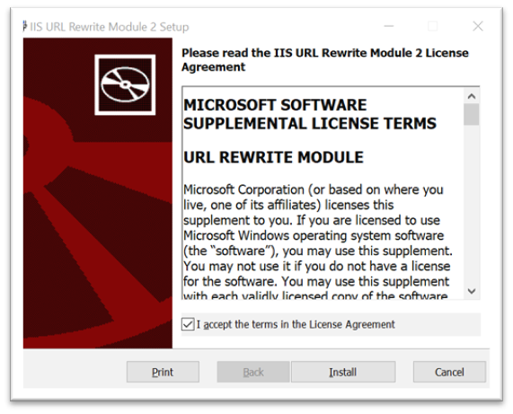The width and height of the screenshot is (513, 414).
Task: Minimize the setup window
Action: (x=389, y=26)
